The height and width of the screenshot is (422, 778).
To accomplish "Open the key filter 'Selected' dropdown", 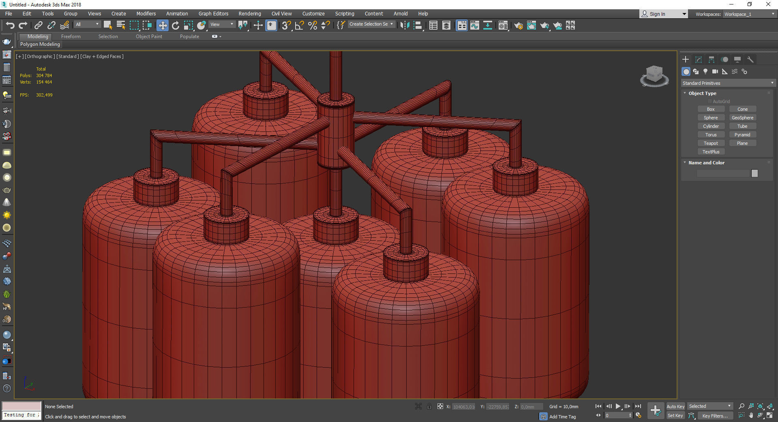I will pyautogui.click(x=710, y=406).
